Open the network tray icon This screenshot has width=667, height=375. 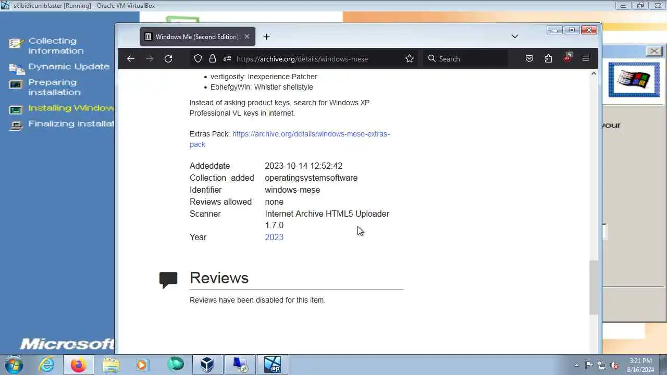click(602, 365)
